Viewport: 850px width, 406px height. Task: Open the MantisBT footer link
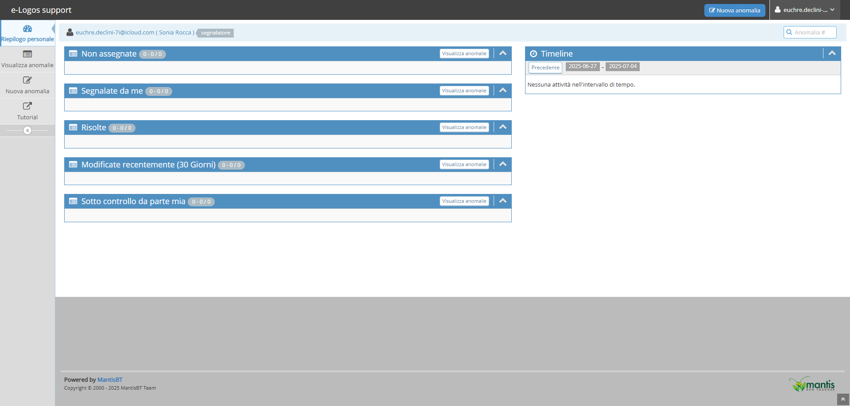coord(110,379)
